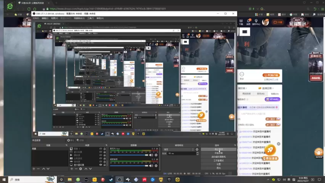The width and height of the screenshot is (325, 183).
Task: Move scene down in Scenes panel
Action: [48, 169]
